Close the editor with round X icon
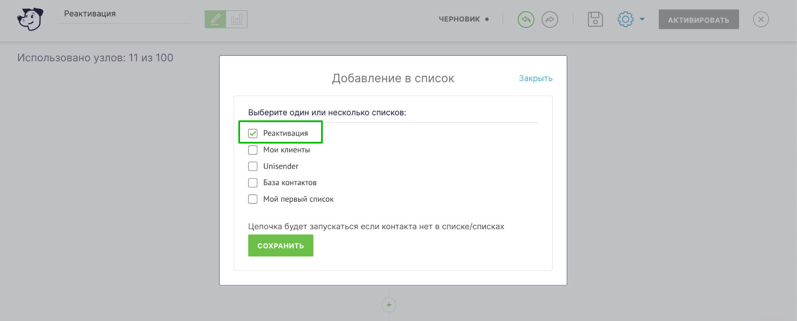Image resolution: width=797 pixels, height=321 pixels. coord(761,19)
